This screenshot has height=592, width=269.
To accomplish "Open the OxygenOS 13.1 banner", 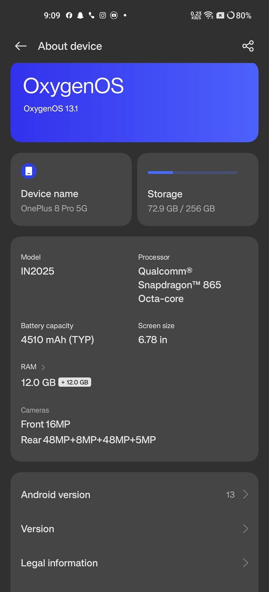I will pyautogui.click(x=134, y=102).
